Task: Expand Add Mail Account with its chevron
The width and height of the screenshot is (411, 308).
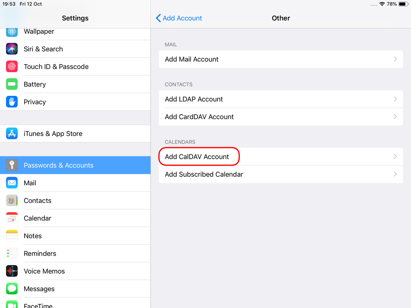Action: coord(395,59)
